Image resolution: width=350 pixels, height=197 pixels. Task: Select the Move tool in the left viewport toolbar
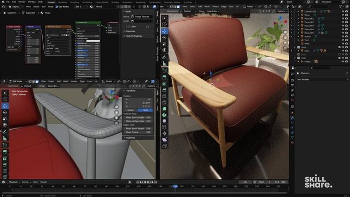coord(5,106)
